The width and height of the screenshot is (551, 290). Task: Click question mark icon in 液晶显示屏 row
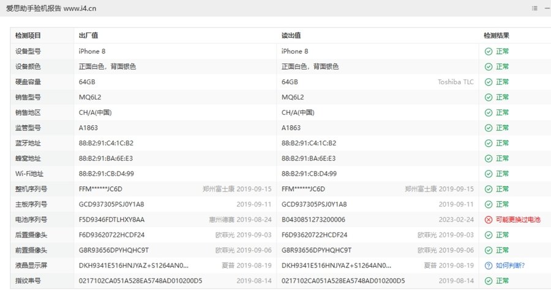(x=489, y=266)
